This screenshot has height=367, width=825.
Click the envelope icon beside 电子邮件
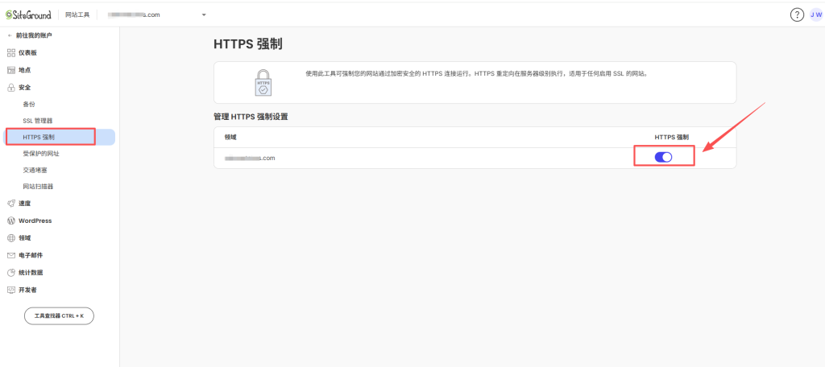pyautogui.click(x=11, y=255)
